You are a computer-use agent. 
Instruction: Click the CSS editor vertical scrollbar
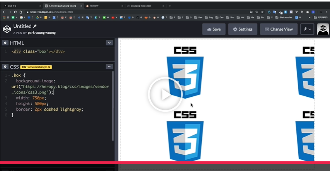(113, 106)
